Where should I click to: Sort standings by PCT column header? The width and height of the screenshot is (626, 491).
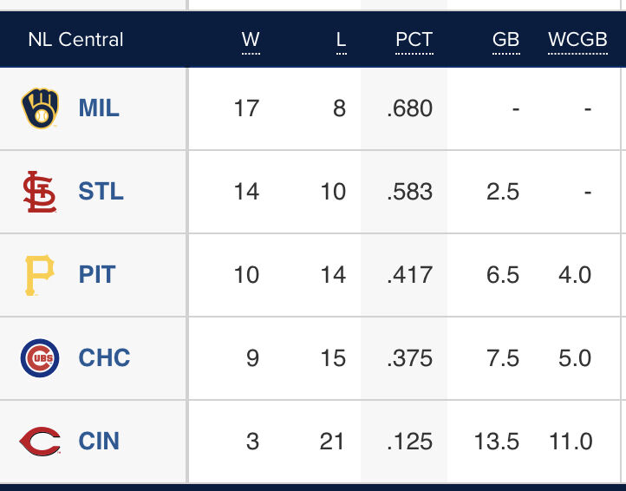(x=414, y=40)
